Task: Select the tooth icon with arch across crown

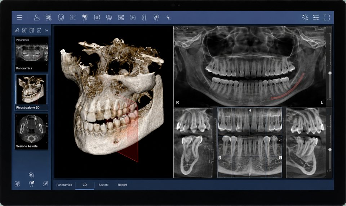Action: (109, 17)
